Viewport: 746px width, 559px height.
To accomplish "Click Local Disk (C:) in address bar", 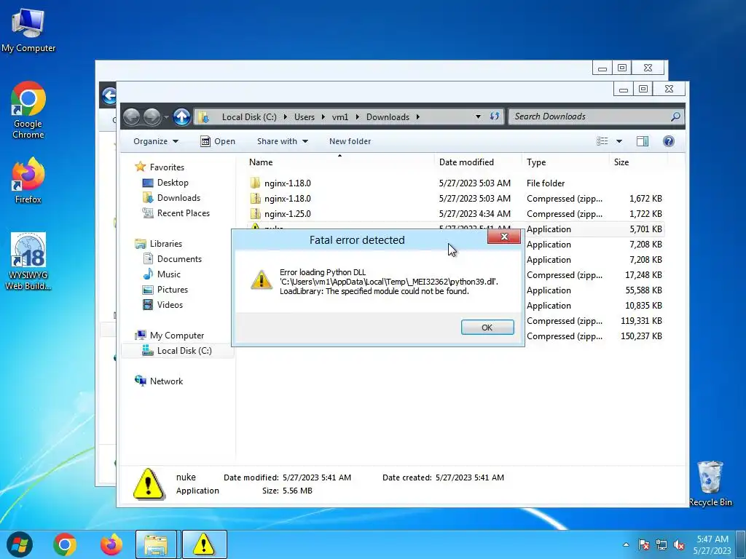I will tap(249, 117).
